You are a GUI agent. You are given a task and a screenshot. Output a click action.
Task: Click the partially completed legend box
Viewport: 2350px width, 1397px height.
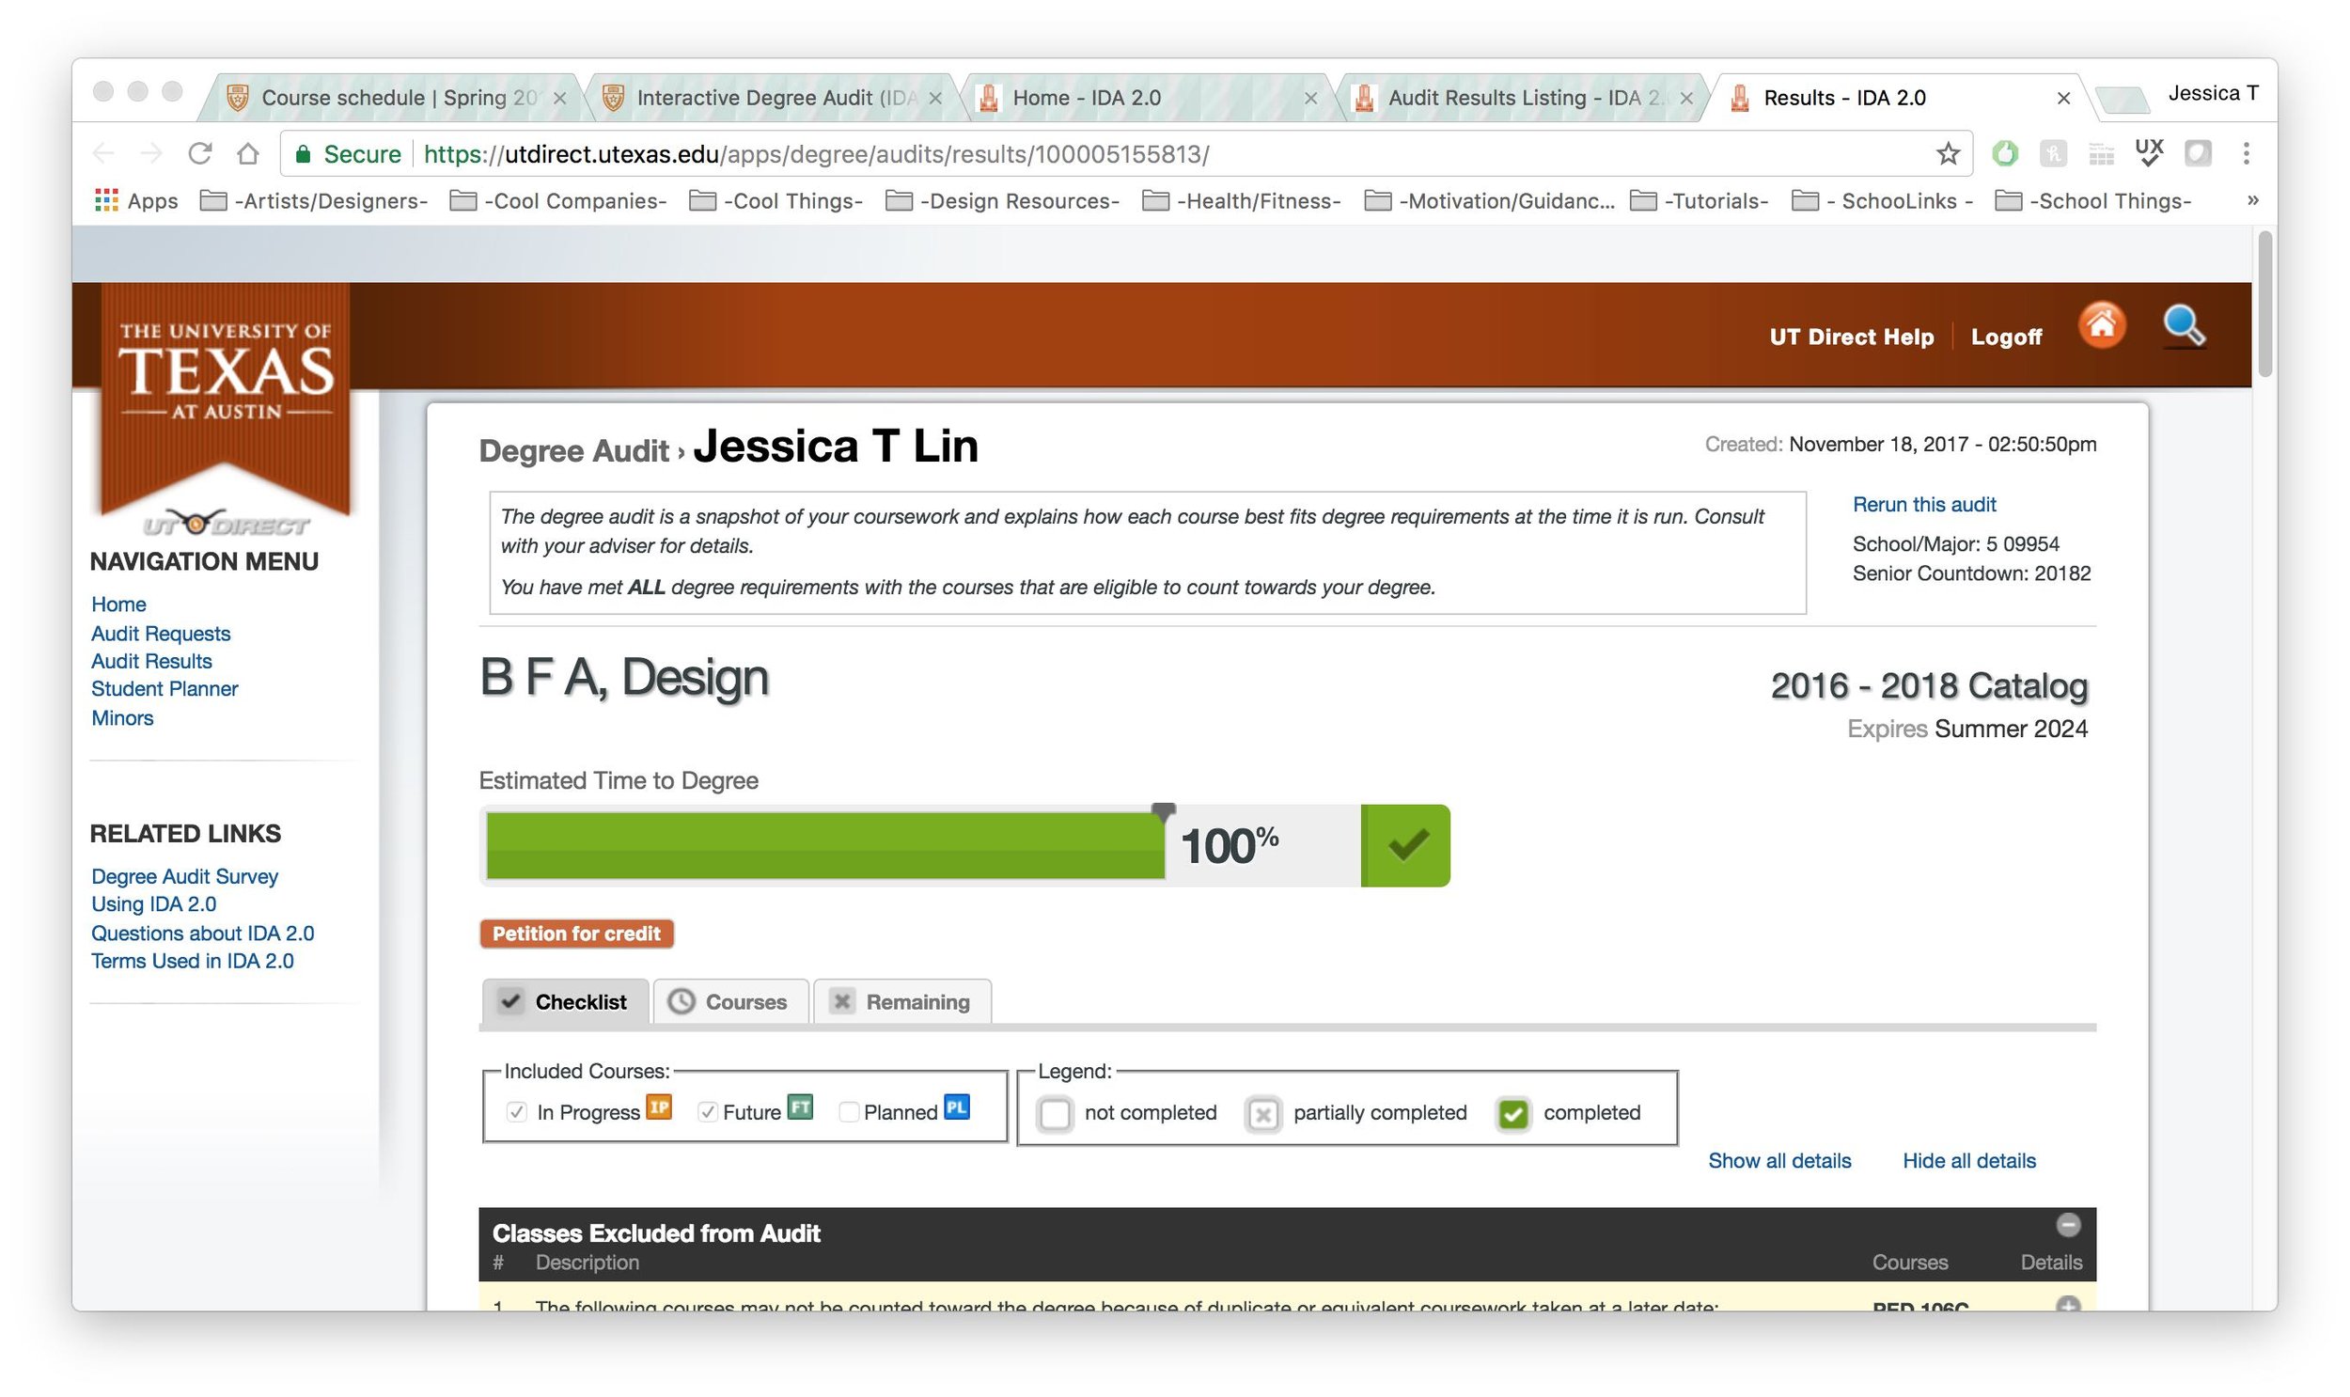(1262, 1114)
